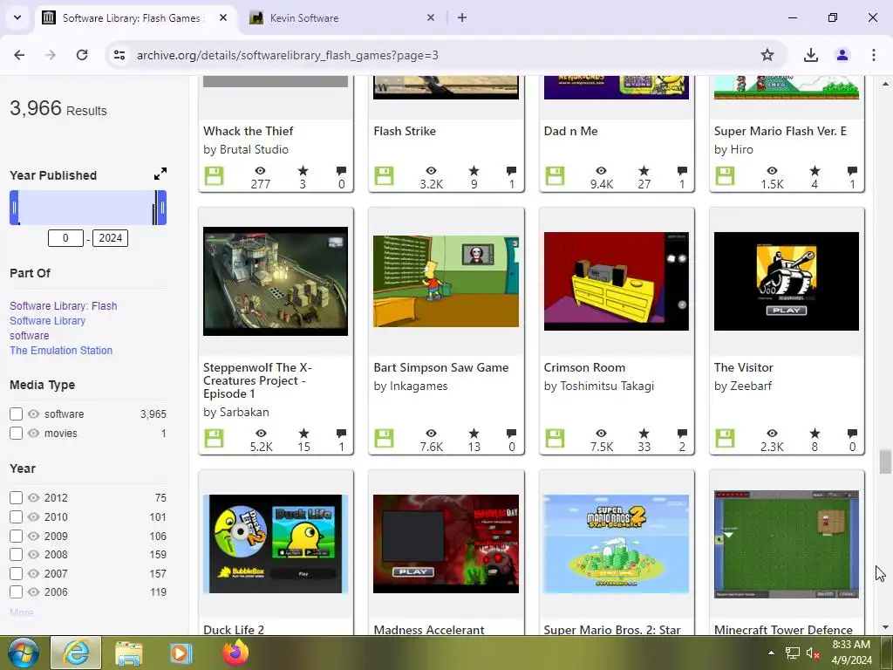
Task: Toggle the eye icon next to 2012
Action: pos(34,498)
